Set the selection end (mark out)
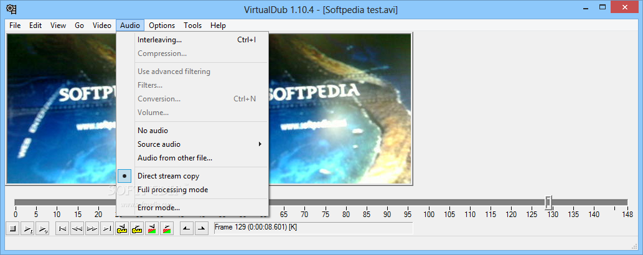This screenshot has height=255, width=643. point(201,229)
